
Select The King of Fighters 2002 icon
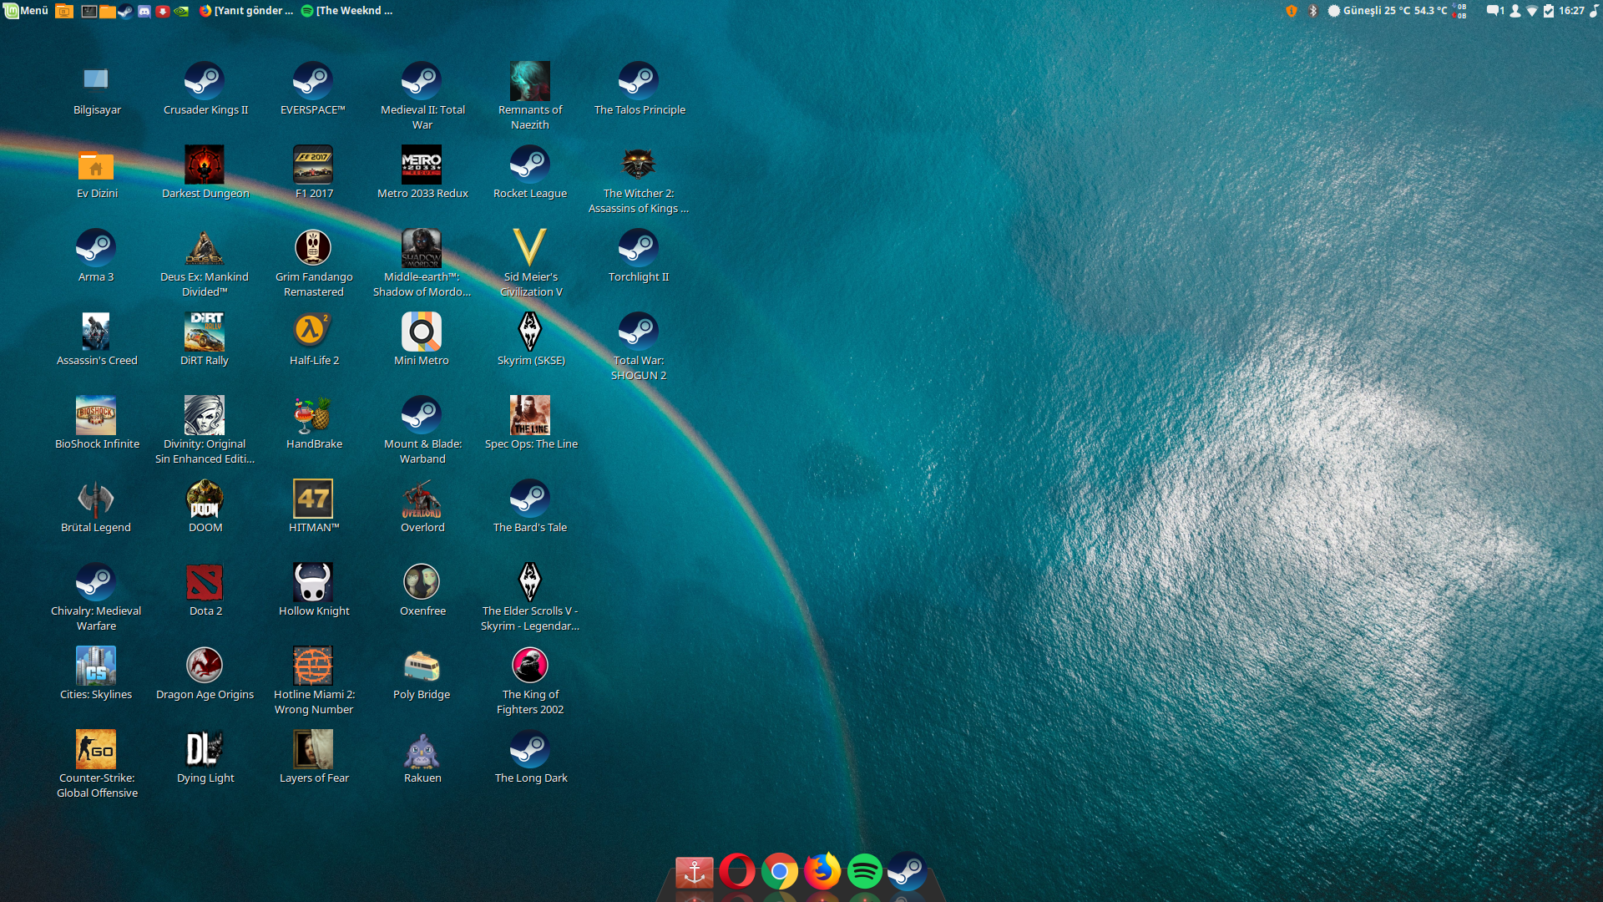[x=530, y=665]
